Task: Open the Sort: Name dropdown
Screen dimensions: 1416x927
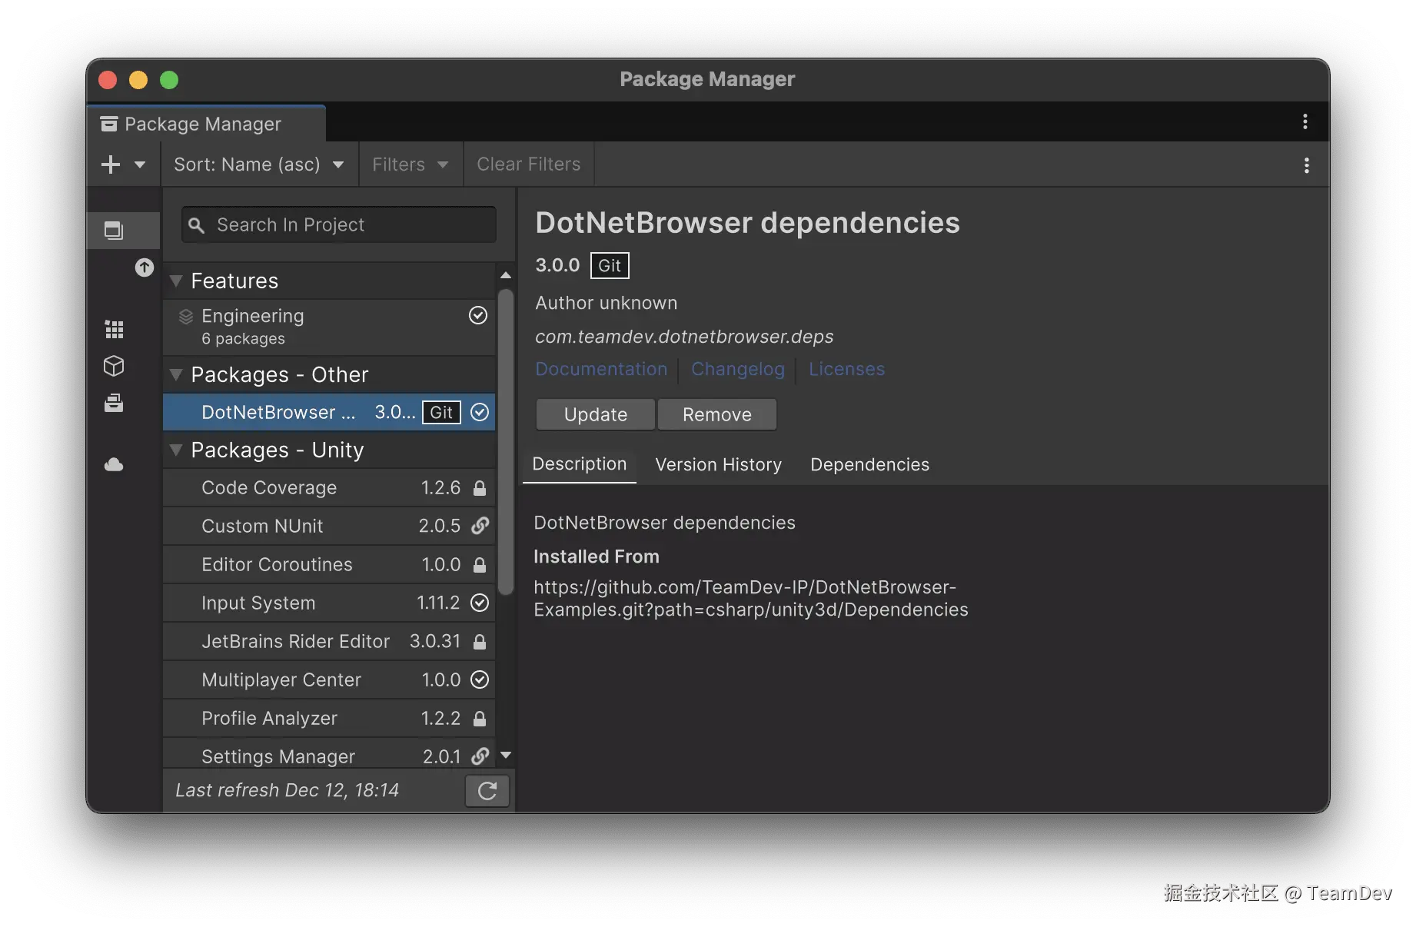Action: [258, 164]
